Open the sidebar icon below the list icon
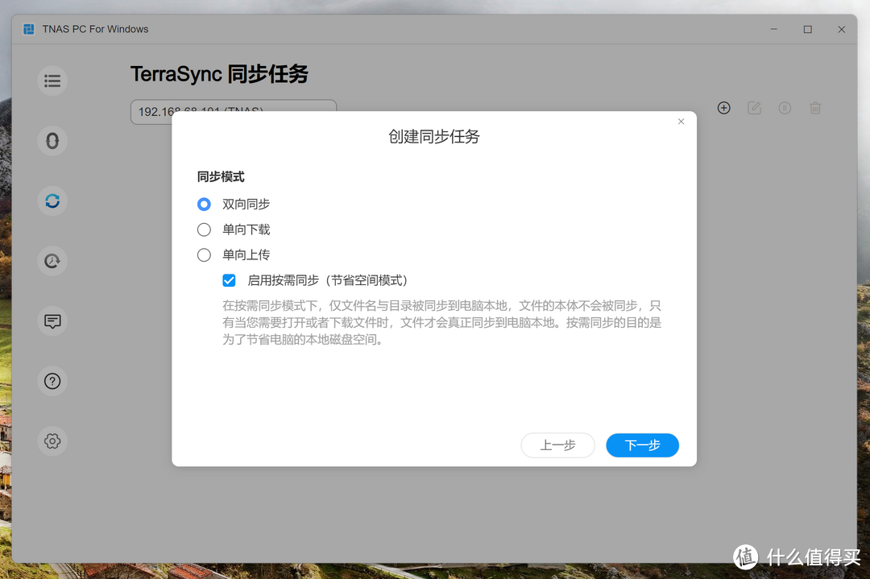870x579 pixels. tap(52, 141)
